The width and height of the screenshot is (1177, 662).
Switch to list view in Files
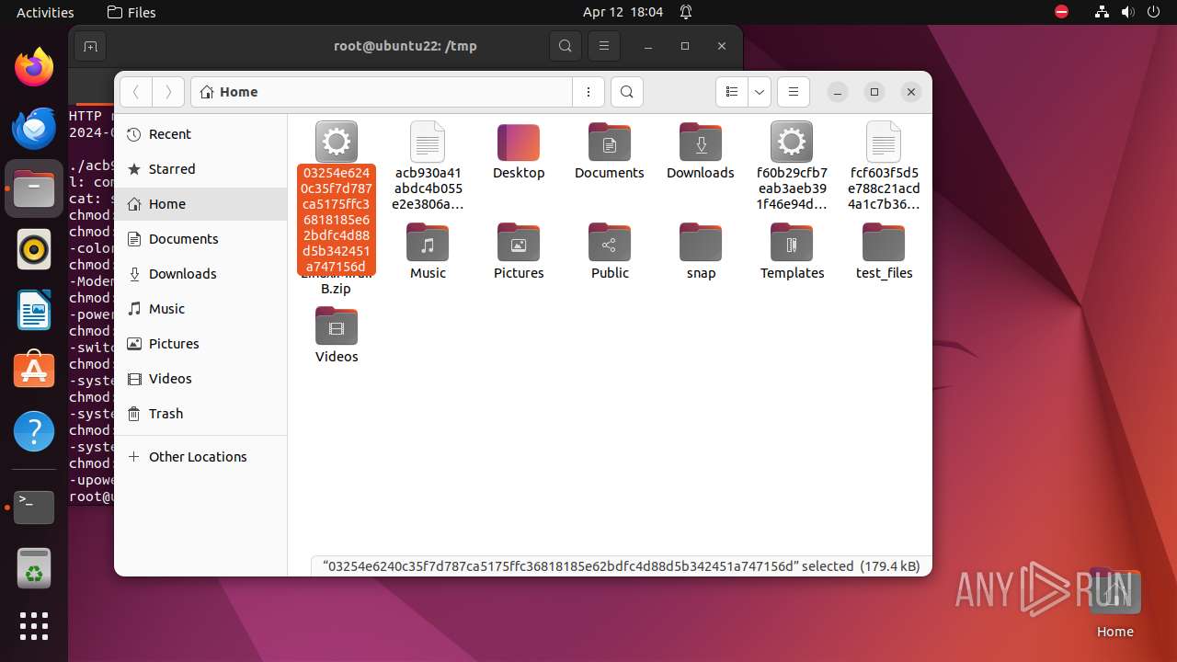tap(732, 92)
